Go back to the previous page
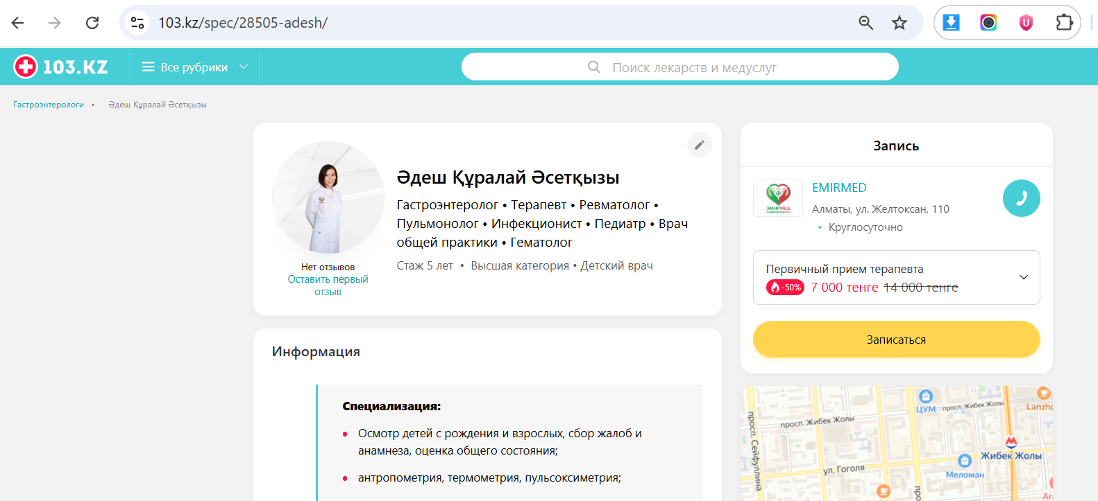Screen dimensions: 1098x501 (18, 23)
